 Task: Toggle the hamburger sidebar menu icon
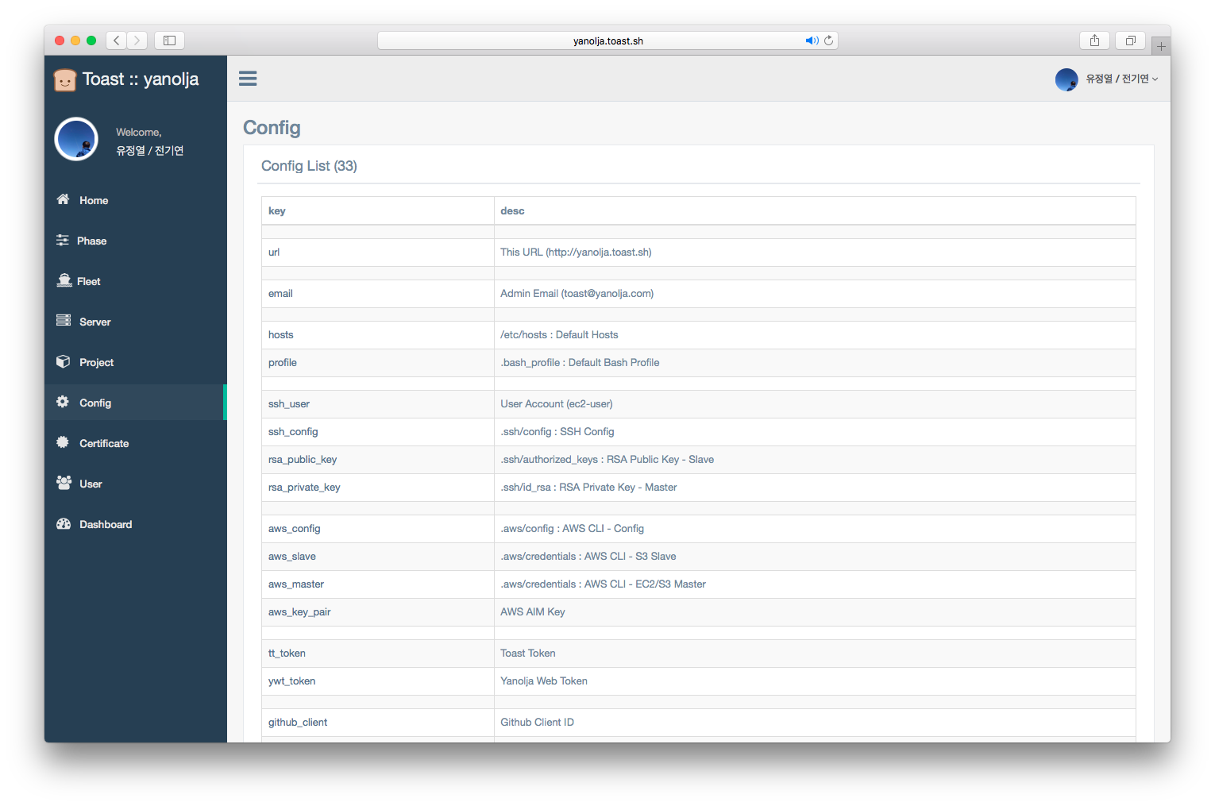click(x=248, y=78)
